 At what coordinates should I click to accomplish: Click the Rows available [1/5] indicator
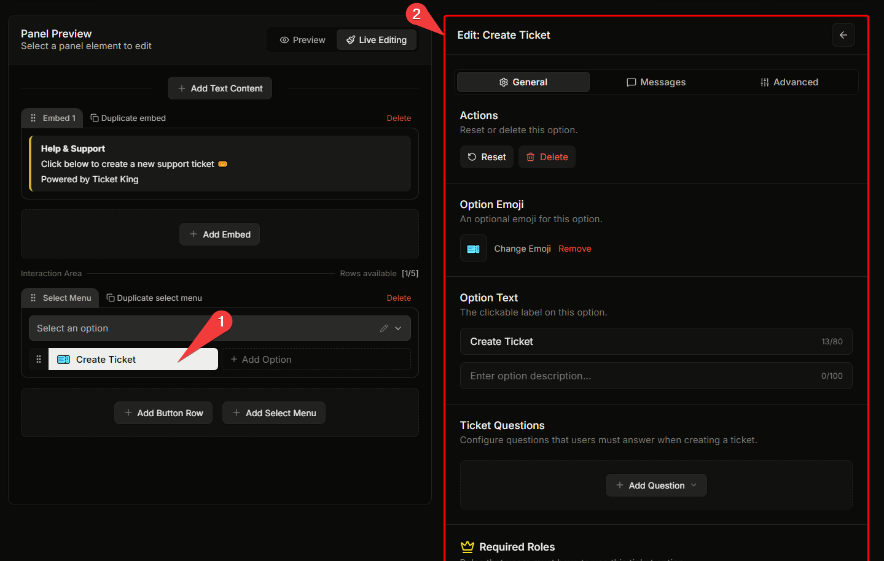(379, 273)
